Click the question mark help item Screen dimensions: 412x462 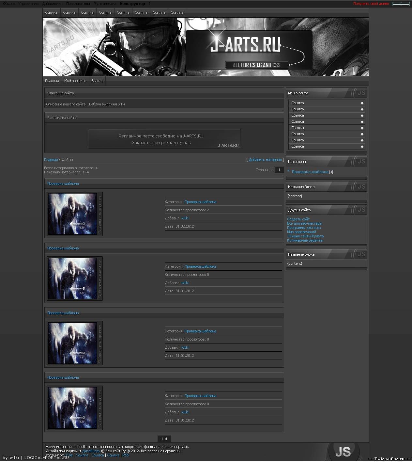[x=150, y=4]
